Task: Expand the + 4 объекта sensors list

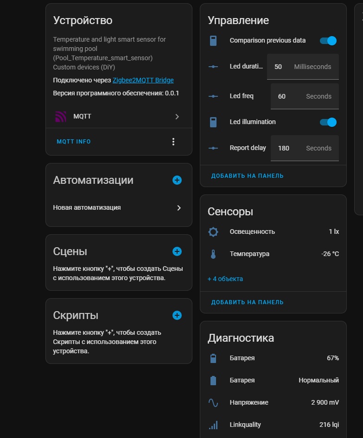Action: 225,279
